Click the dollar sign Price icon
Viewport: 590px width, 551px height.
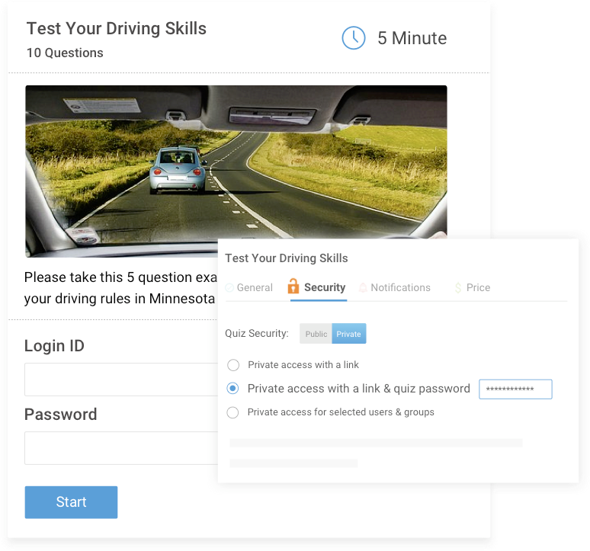coord(458,288)
